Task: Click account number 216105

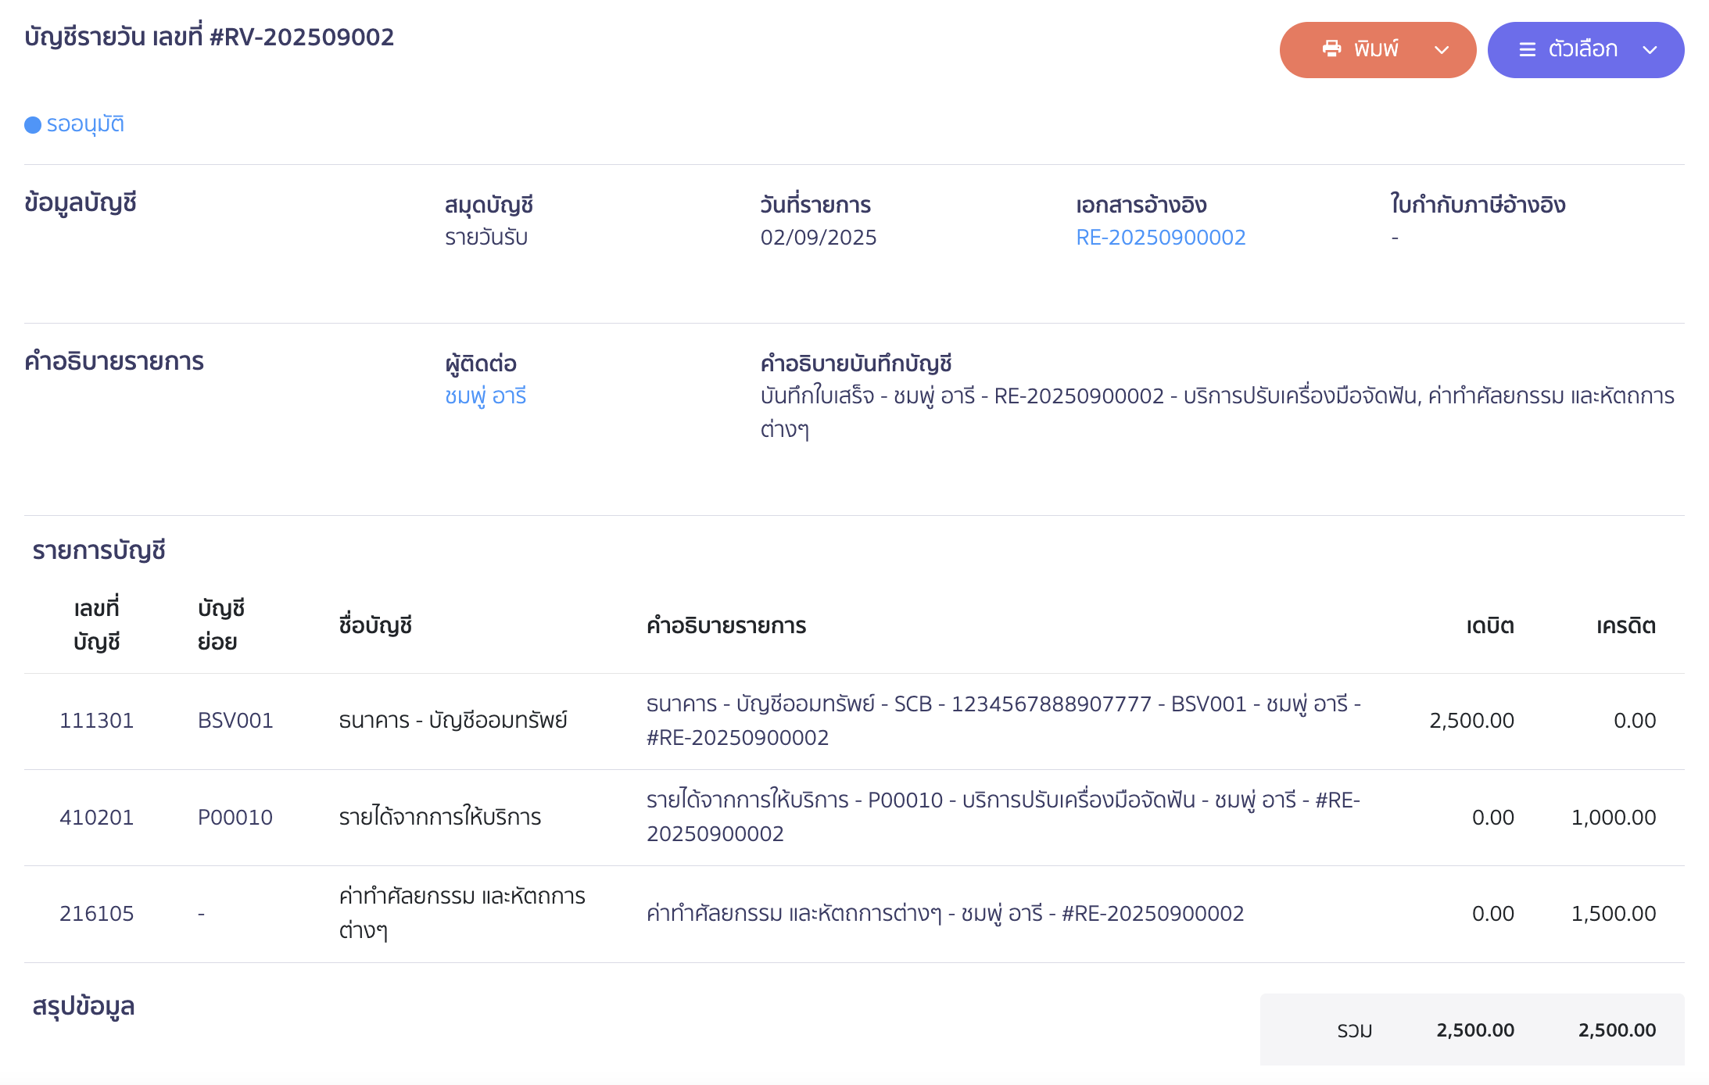Action: [97, 913]
